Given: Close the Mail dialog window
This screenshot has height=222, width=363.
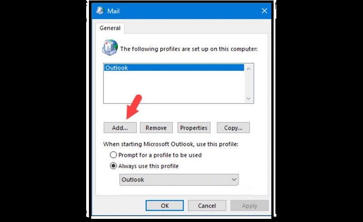Looking at the screenshot, I should [265, 10].
